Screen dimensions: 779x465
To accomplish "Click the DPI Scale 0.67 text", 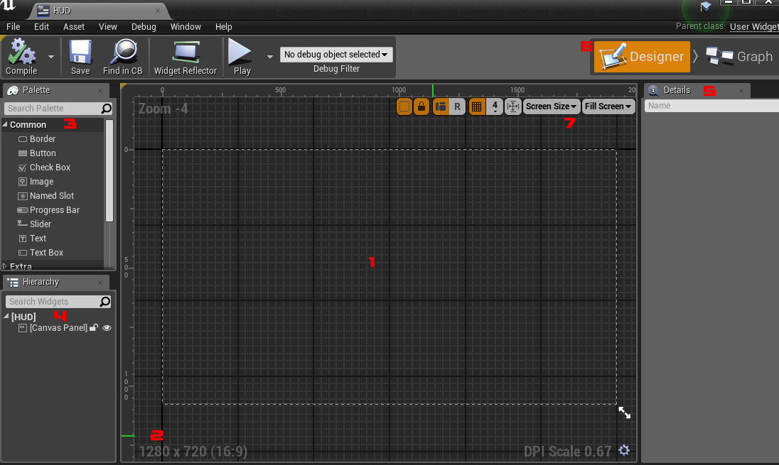I will click(567, 451).
